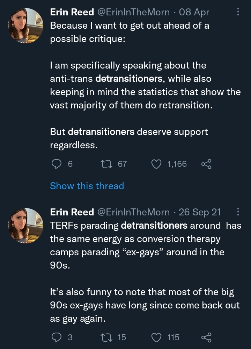251x349 pixels.
Task: Share the 26 Sep 21 tweet
Action: click(206, 337)
